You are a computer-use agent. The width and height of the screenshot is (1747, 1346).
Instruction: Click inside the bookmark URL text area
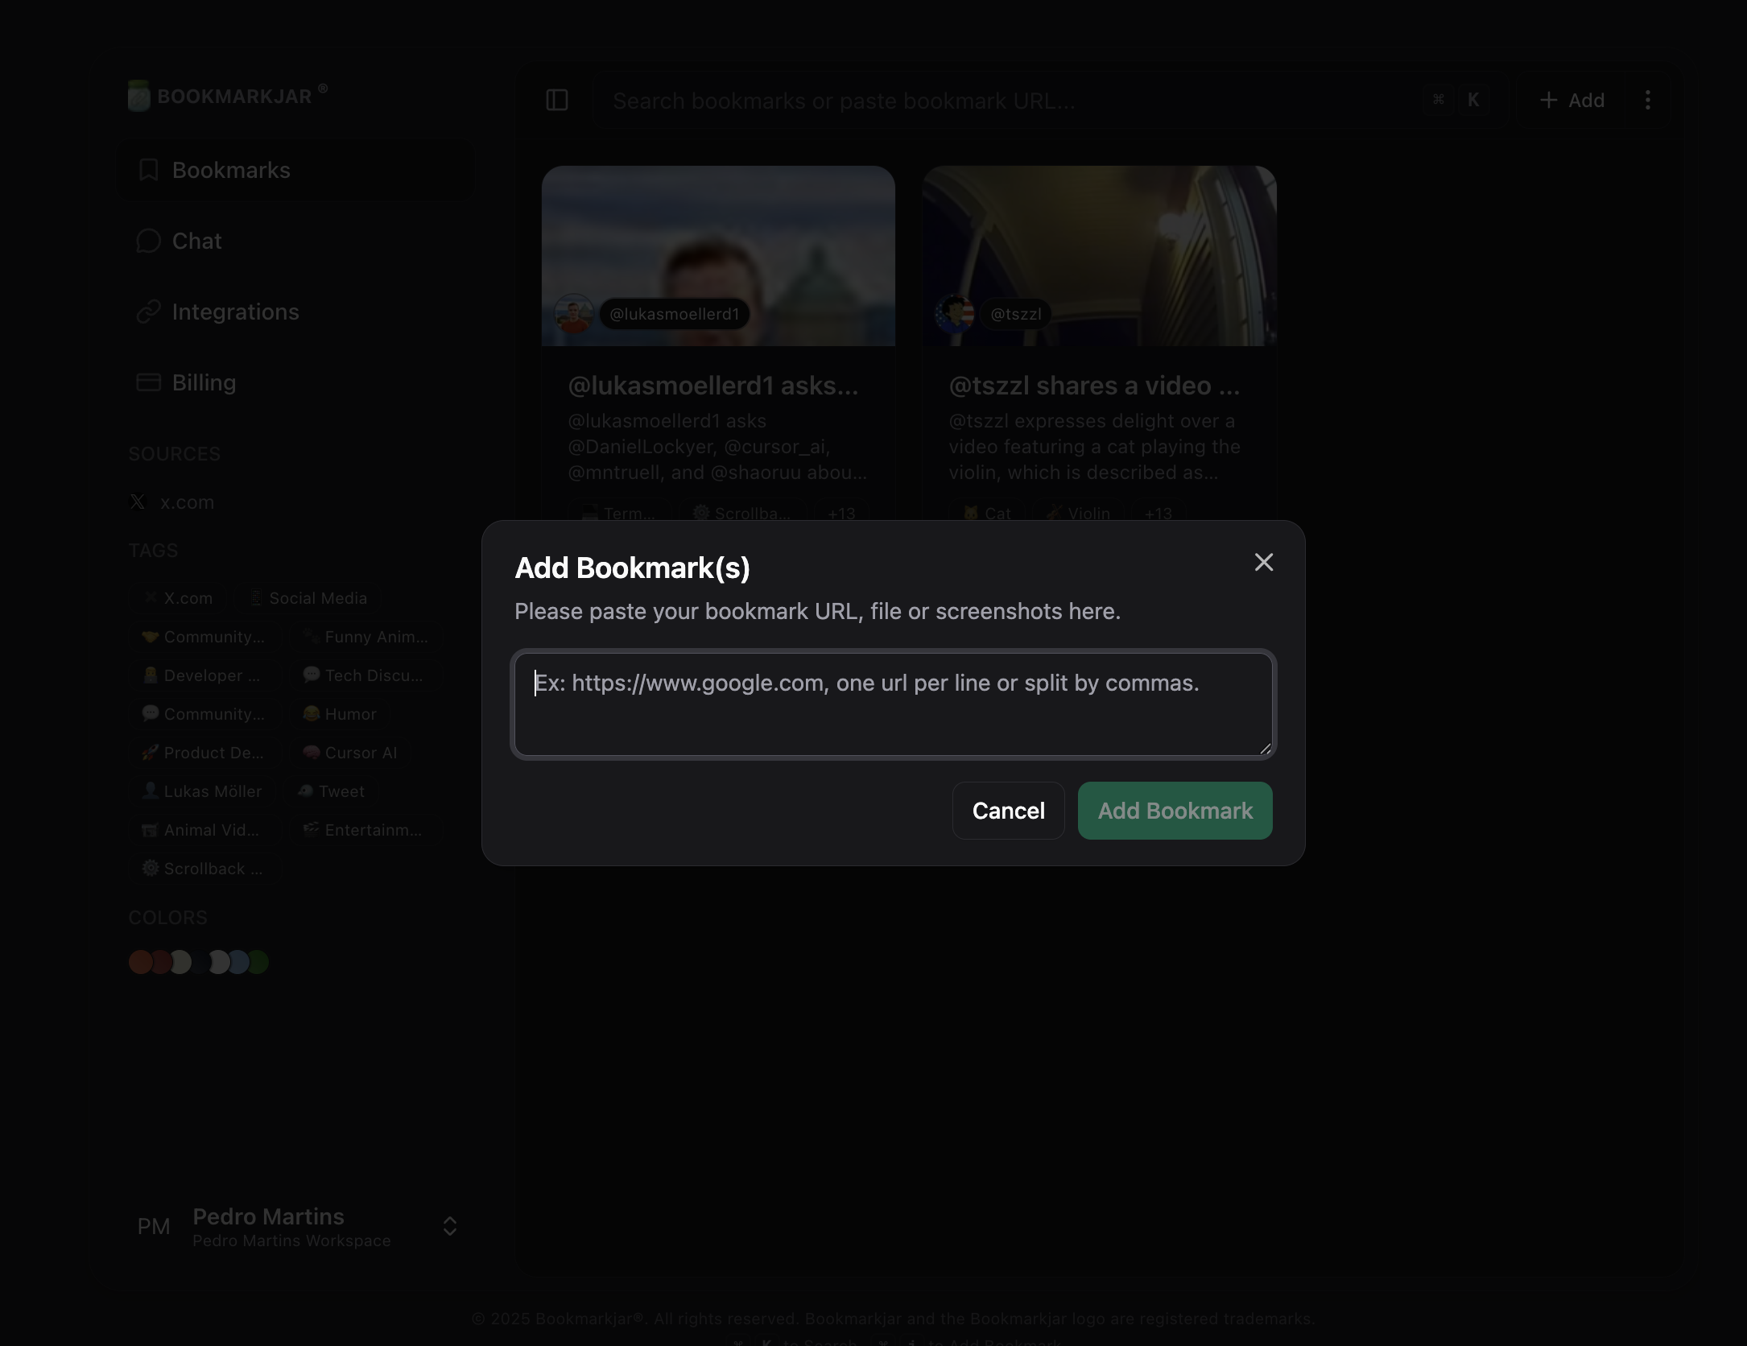point(892,704)
